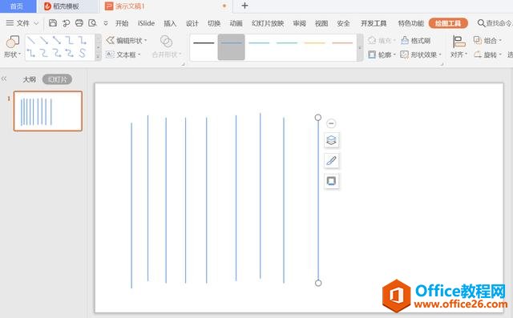Open the 特色功能 ribbon tab
513x318 pixels.
coord(411,23)
